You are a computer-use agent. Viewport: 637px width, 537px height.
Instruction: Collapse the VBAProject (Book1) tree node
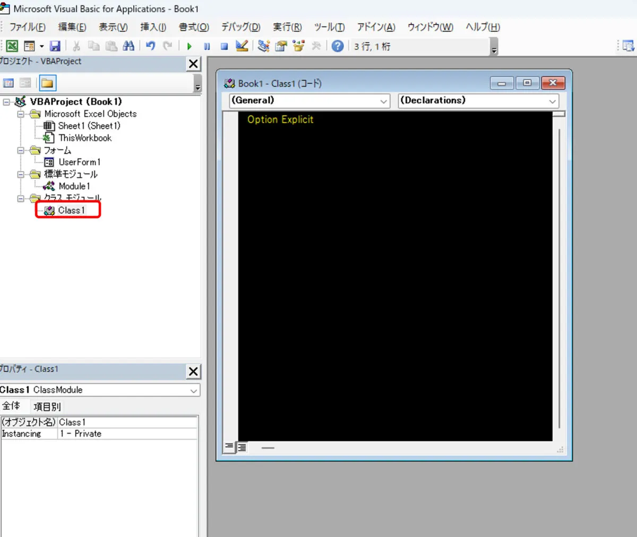pos(6,101)
